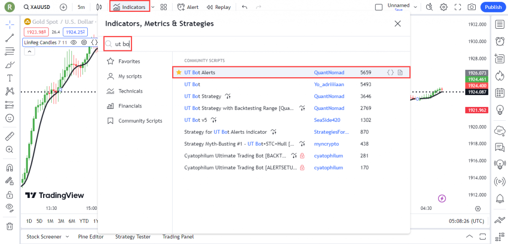Open the notifications bell icon
Viewport: 508px width, 244px height.
point(500,199)
